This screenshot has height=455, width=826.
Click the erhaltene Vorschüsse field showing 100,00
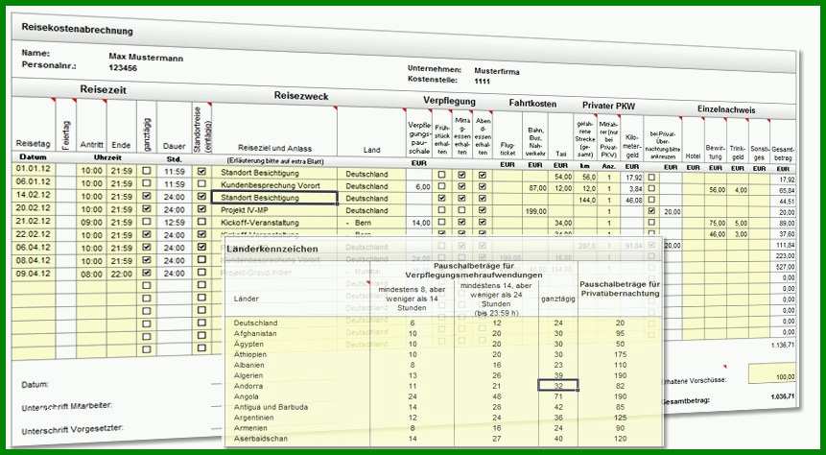[771, 373]
